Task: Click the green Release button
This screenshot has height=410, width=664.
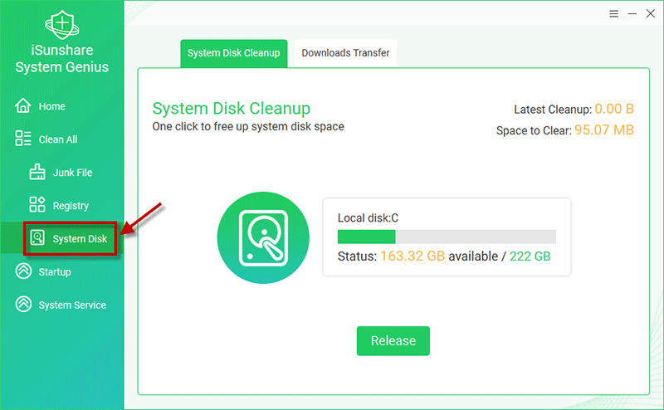Action: click(x=393, y=341)
